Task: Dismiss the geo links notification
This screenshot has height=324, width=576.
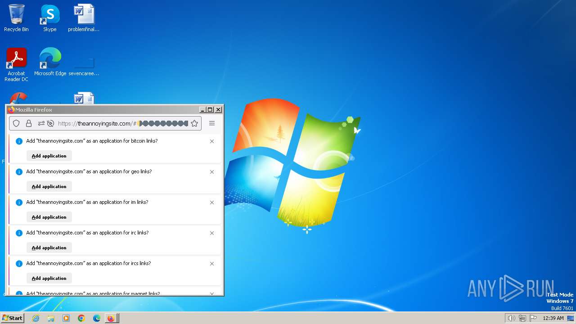Action: (x=212, y=172)
